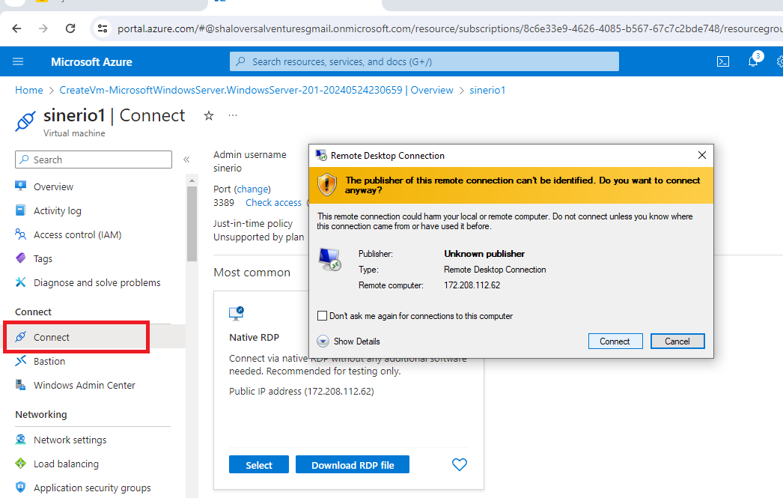Cancel the Remote Desktop Connection dialog

[x=677, y=341]
